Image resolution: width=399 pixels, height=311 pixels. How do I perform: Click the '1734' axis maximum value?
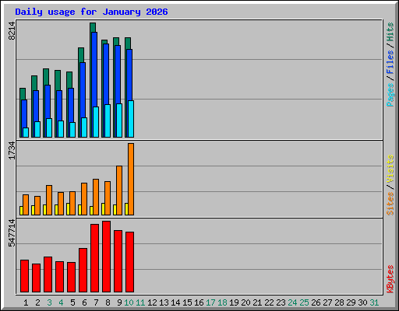tap(12, 151)
